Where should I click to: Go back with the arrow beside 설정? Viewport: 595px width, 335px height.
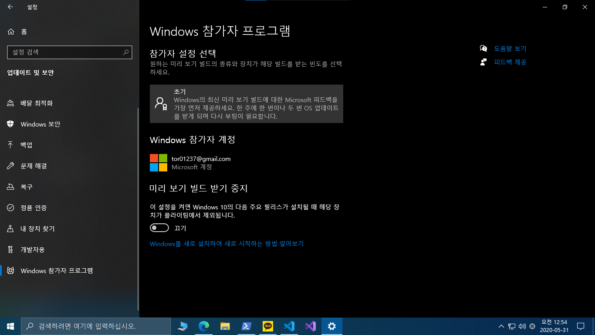click(10, 7)
